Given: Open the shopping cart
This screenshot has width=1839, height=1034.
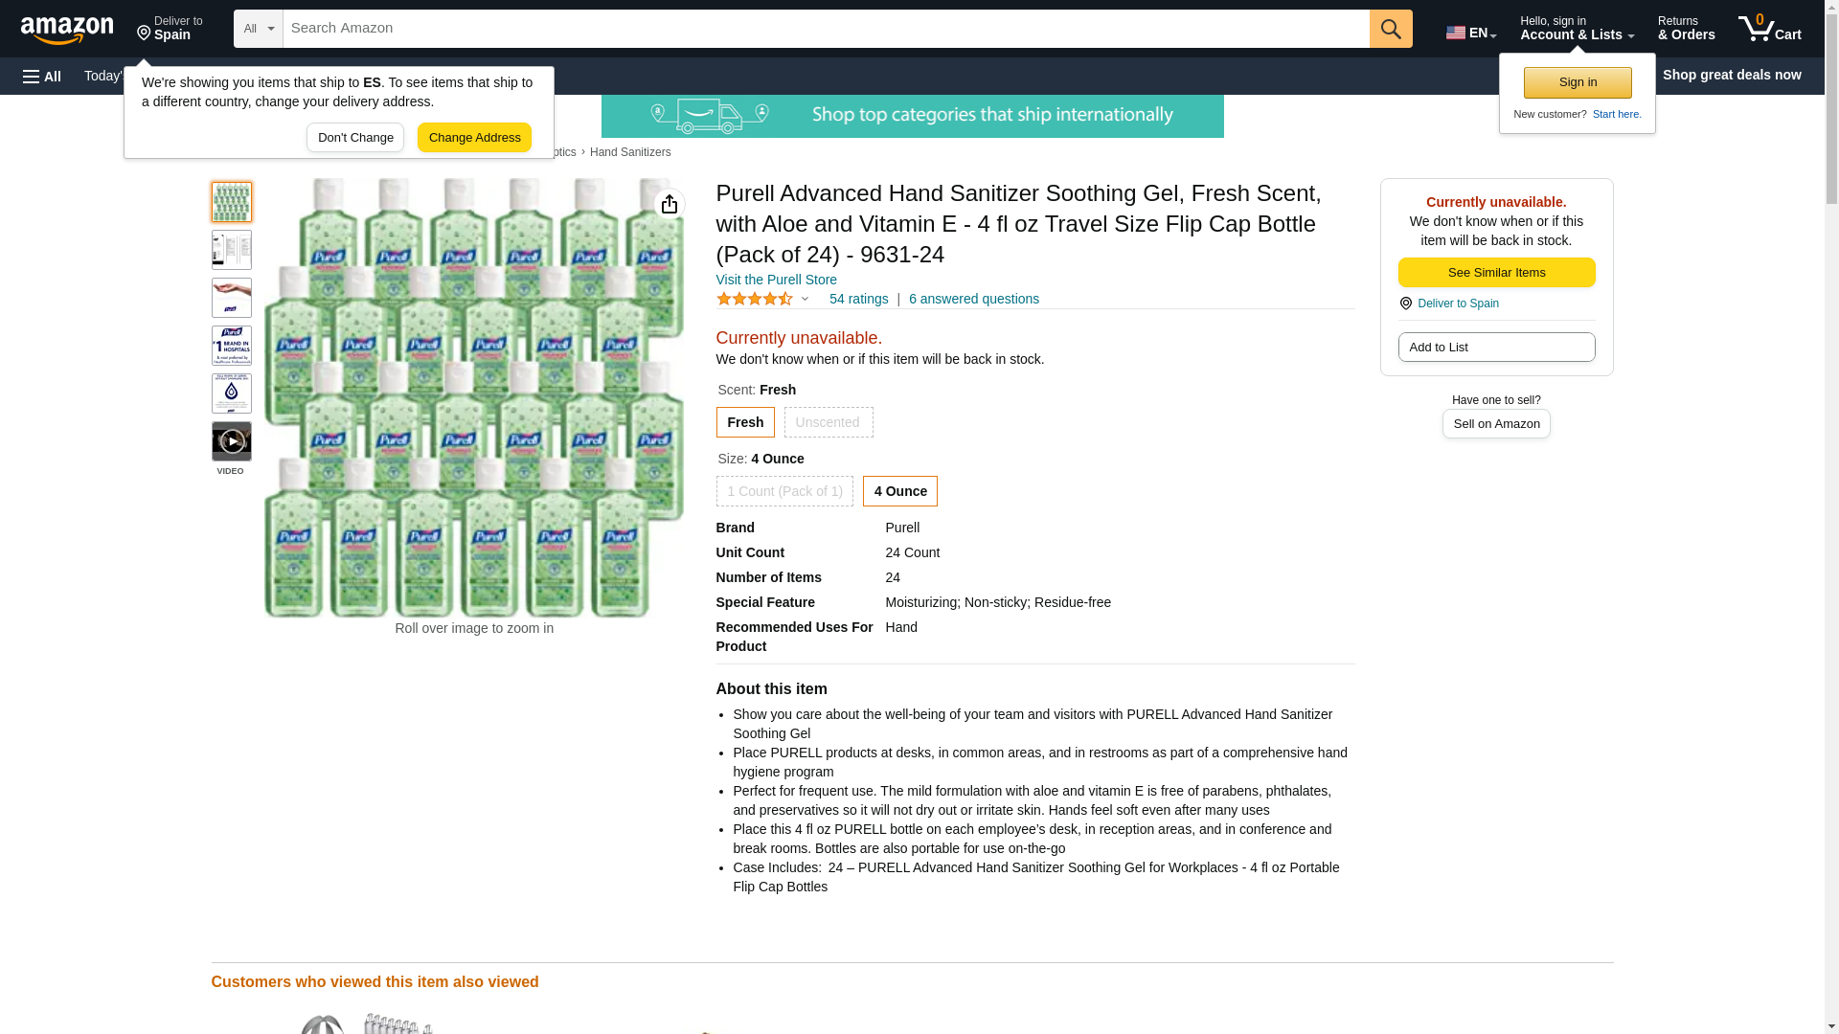Looking at the screenshot, I should click(x=1769, y=29).
